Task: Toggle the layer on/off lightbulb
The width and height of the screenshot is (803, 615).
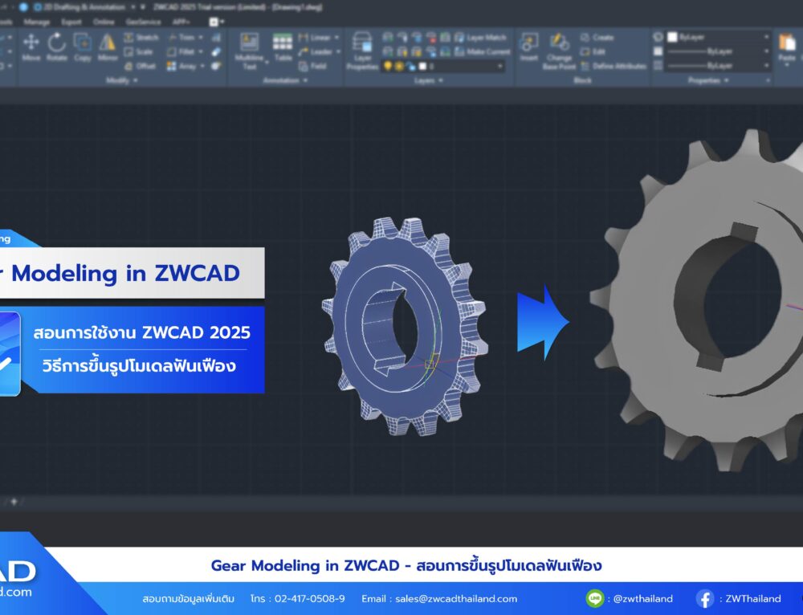Action: [x=385, y=66]
